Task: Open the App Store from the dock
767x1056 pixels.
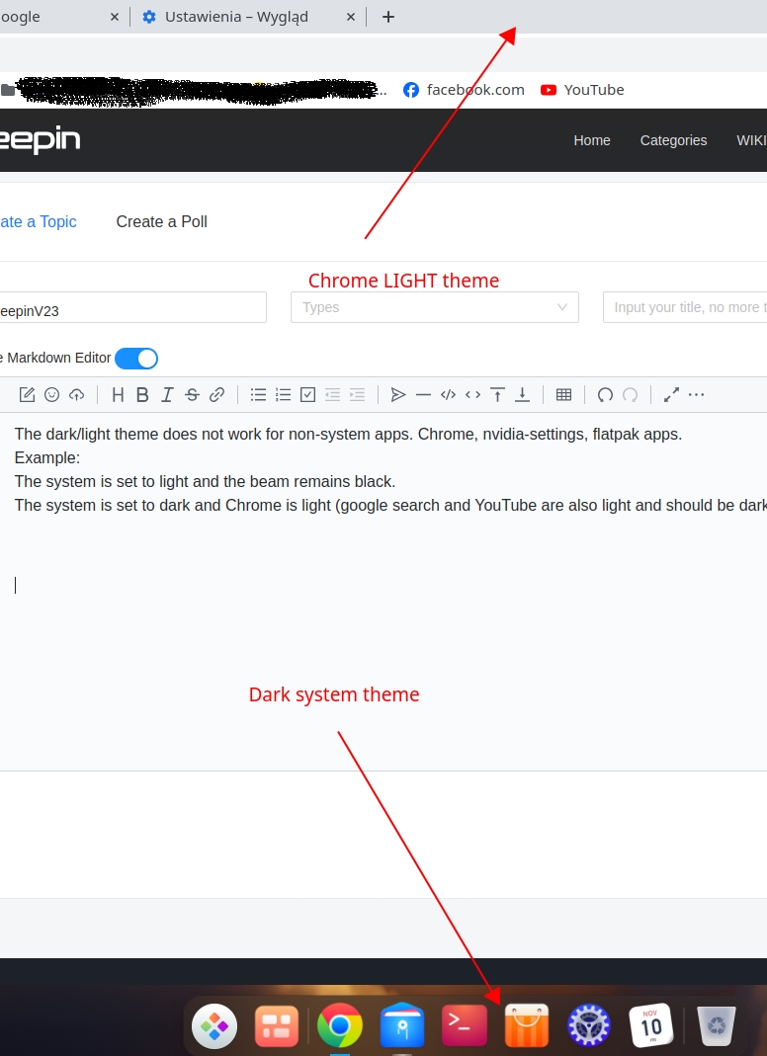Action: 527,1025
